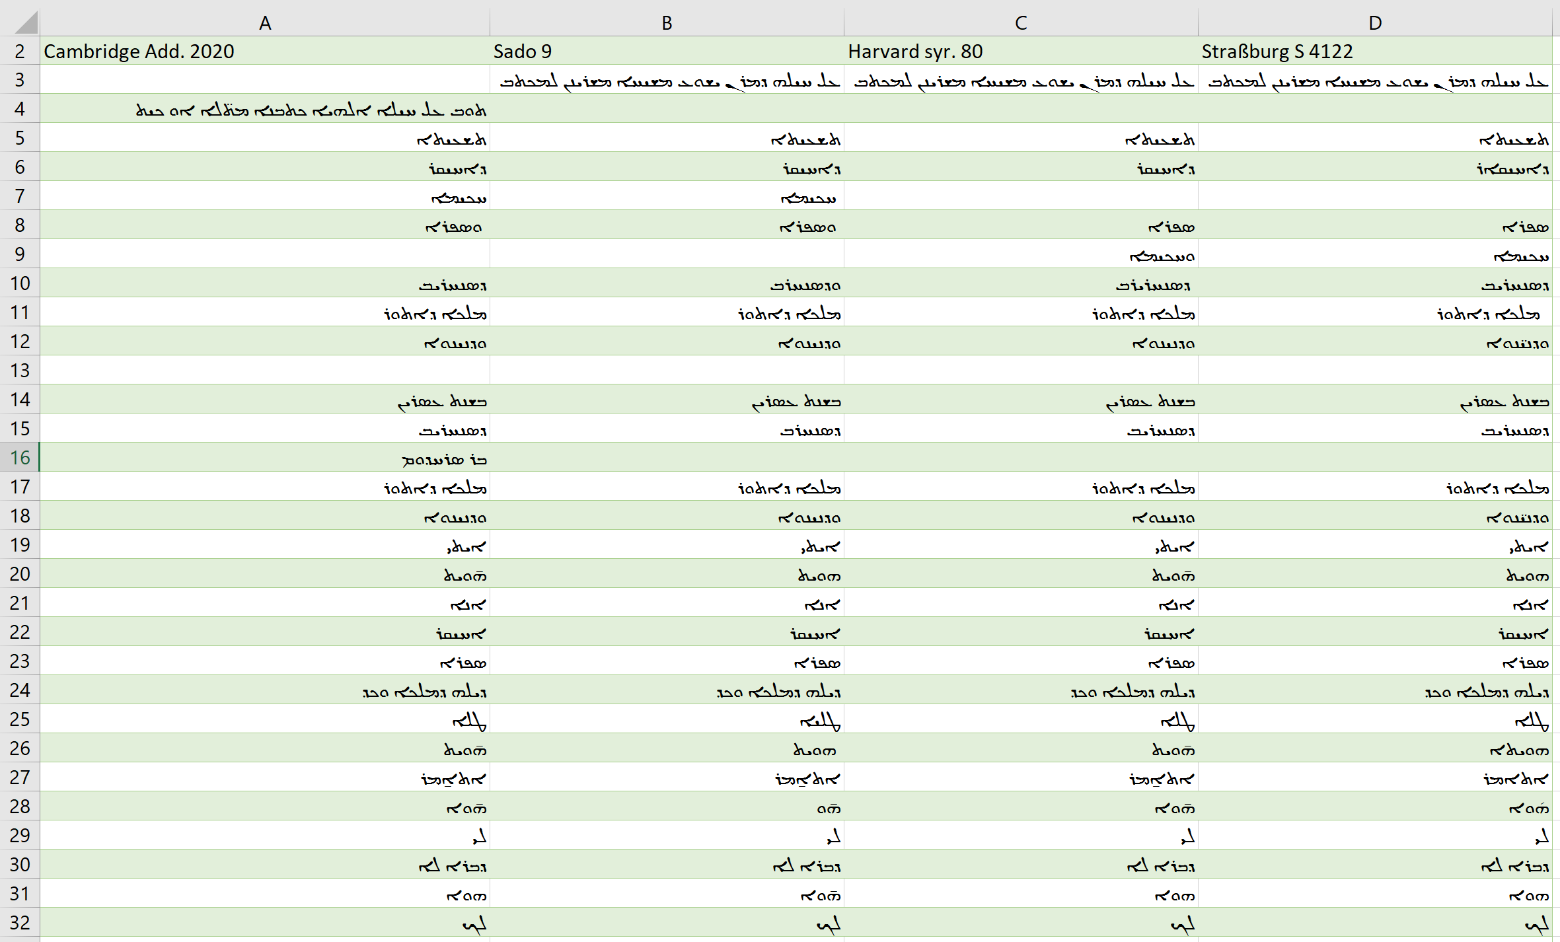Screen dimensions: 1560x942
Task: Click cell D9 in Straßburg column
Action: pos(1521,256)
